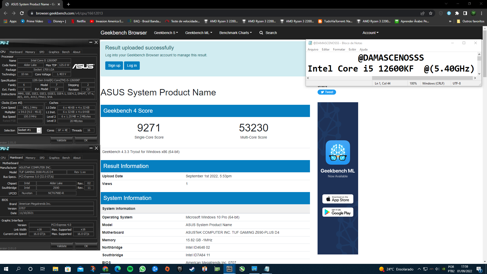
Task: Expand Geekbench ML dropdown menu
Action: tap(199, 33)
